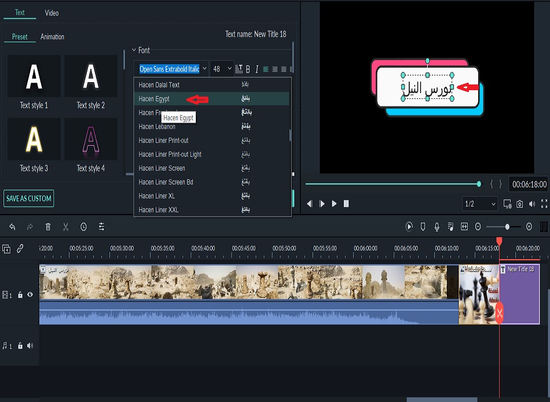The width and height of the screenshot is (550, 402).
Task: Enter fullscreen preview mode
Action: coord(544,204)
